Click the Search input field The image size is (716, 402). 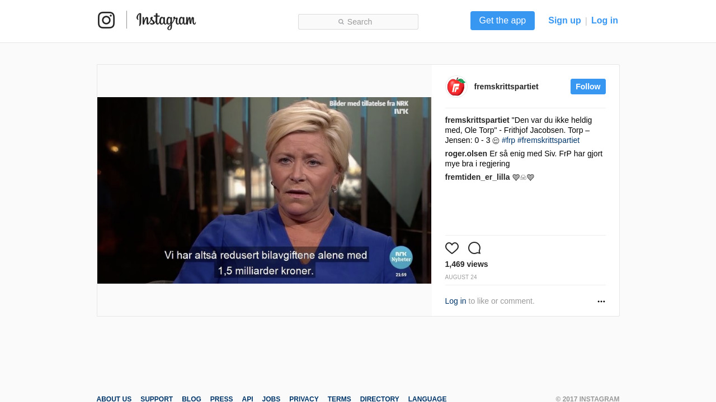coord(358,22)
